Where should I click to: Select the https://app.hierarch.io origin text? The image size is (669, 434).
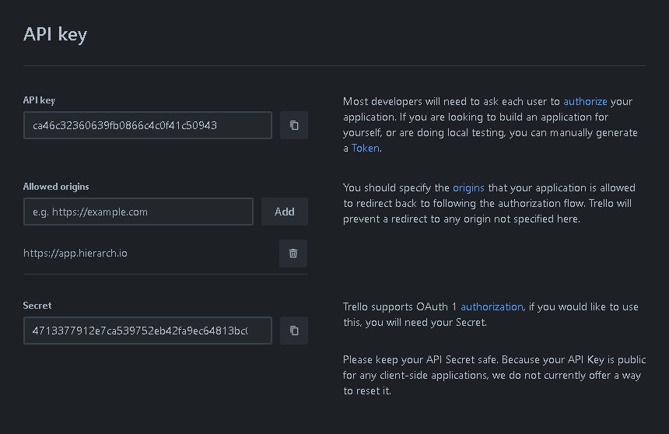click(75, 254)
